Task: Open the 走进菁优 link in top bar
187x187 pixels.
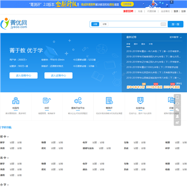Action: tap(165, 11)
